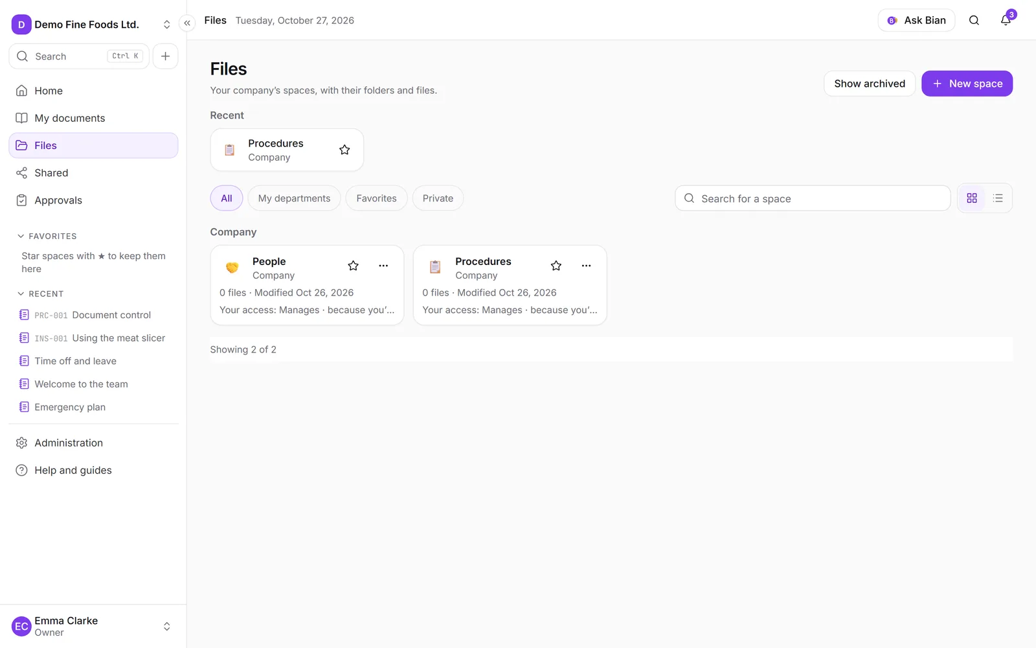Click the Files breadcrumb in the top bar
The height and width of the screenshot is (648, 1036).
216,20
